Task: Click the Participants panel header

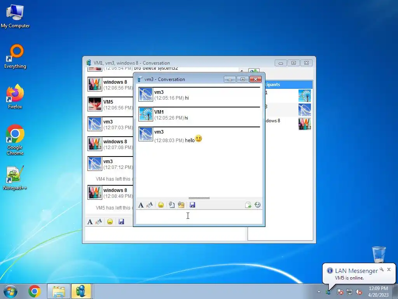Action: [x=289, y=84]
